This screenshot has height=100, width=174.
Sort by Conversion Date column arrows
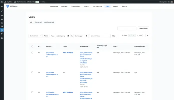(146, 46)
